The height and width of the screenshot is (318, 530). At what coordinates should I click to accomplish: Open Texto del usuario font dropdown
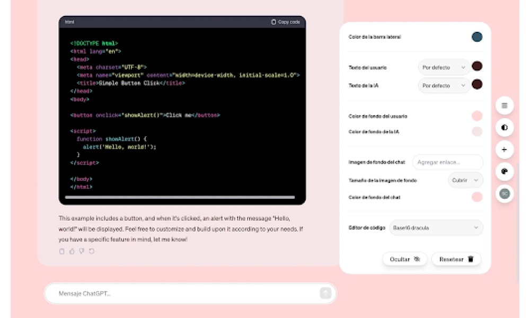point(444,68)
